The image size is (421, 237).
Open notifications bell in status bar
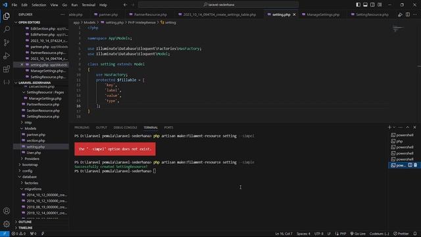coord(415,234)
